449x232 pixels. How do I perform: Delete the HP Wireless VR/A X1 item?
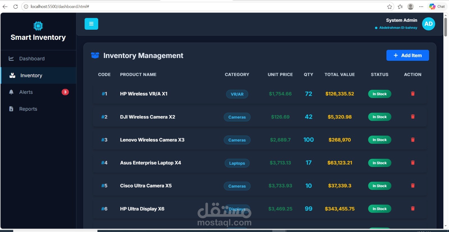click(413, 94)
